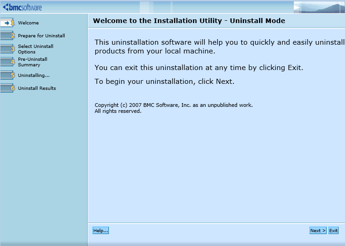Screen dimensions: 345x246
Task: Open the Help... dialog button
Action: pyautogui.click(x=101, y=230)
